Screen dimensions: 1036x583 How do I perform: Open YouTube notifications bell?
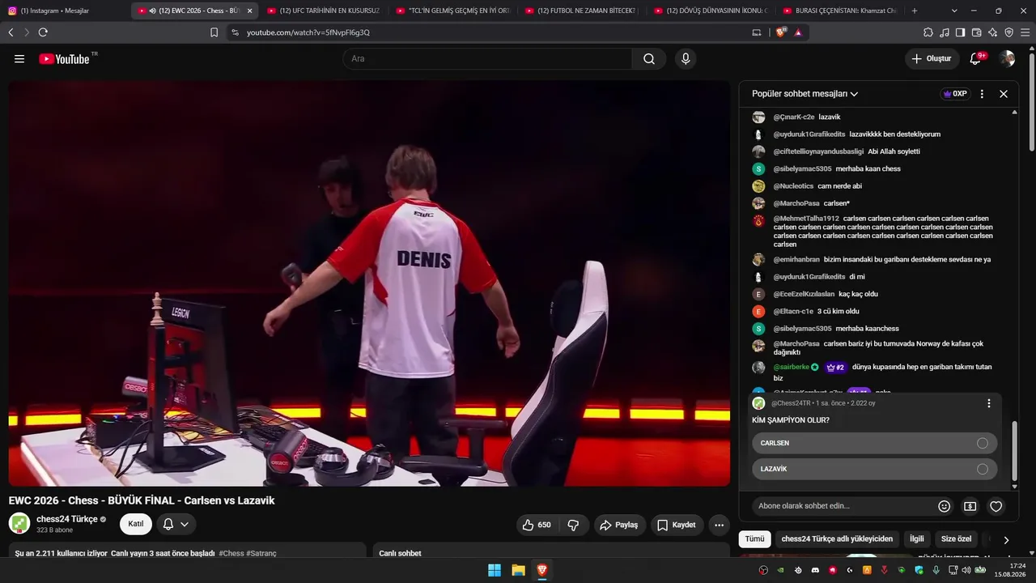point(976,59)
